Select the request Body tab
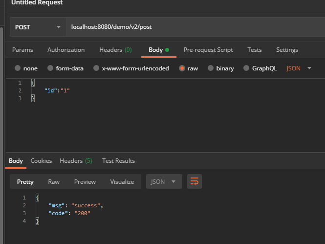The height and width of the screenshot is (244, 325). tap(159, 50)
